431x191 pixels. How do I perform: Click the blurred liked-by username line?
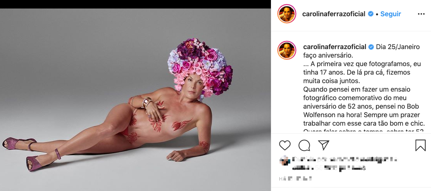point(345,159)
